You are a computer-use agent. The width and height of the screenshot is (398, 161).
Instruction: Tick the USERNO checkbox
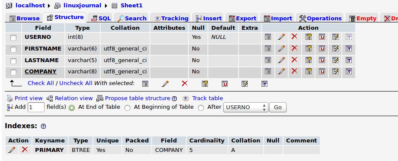coord(13,38)
